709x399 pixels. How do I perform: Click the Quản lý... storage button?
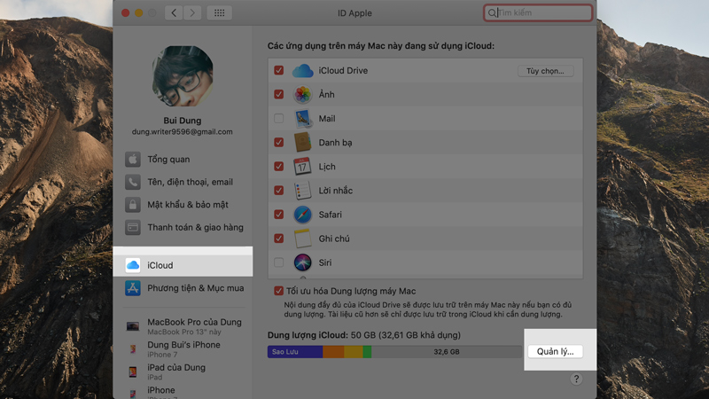tap(555, 351)
